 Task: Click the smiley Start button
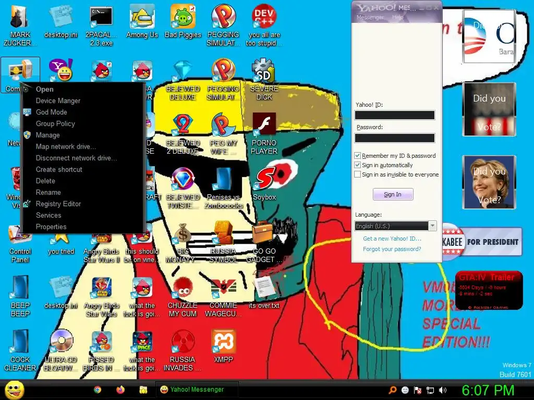tap(14, 390)
